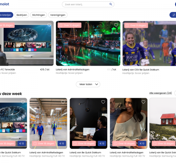Click the clock icon in 'Over 9 dagen' badge
Viewport: 176px width, 164px height.
point(127,25)
